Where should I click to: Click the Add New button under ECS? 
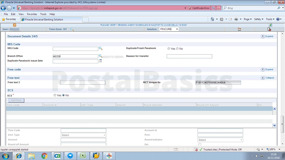(16, 100)
